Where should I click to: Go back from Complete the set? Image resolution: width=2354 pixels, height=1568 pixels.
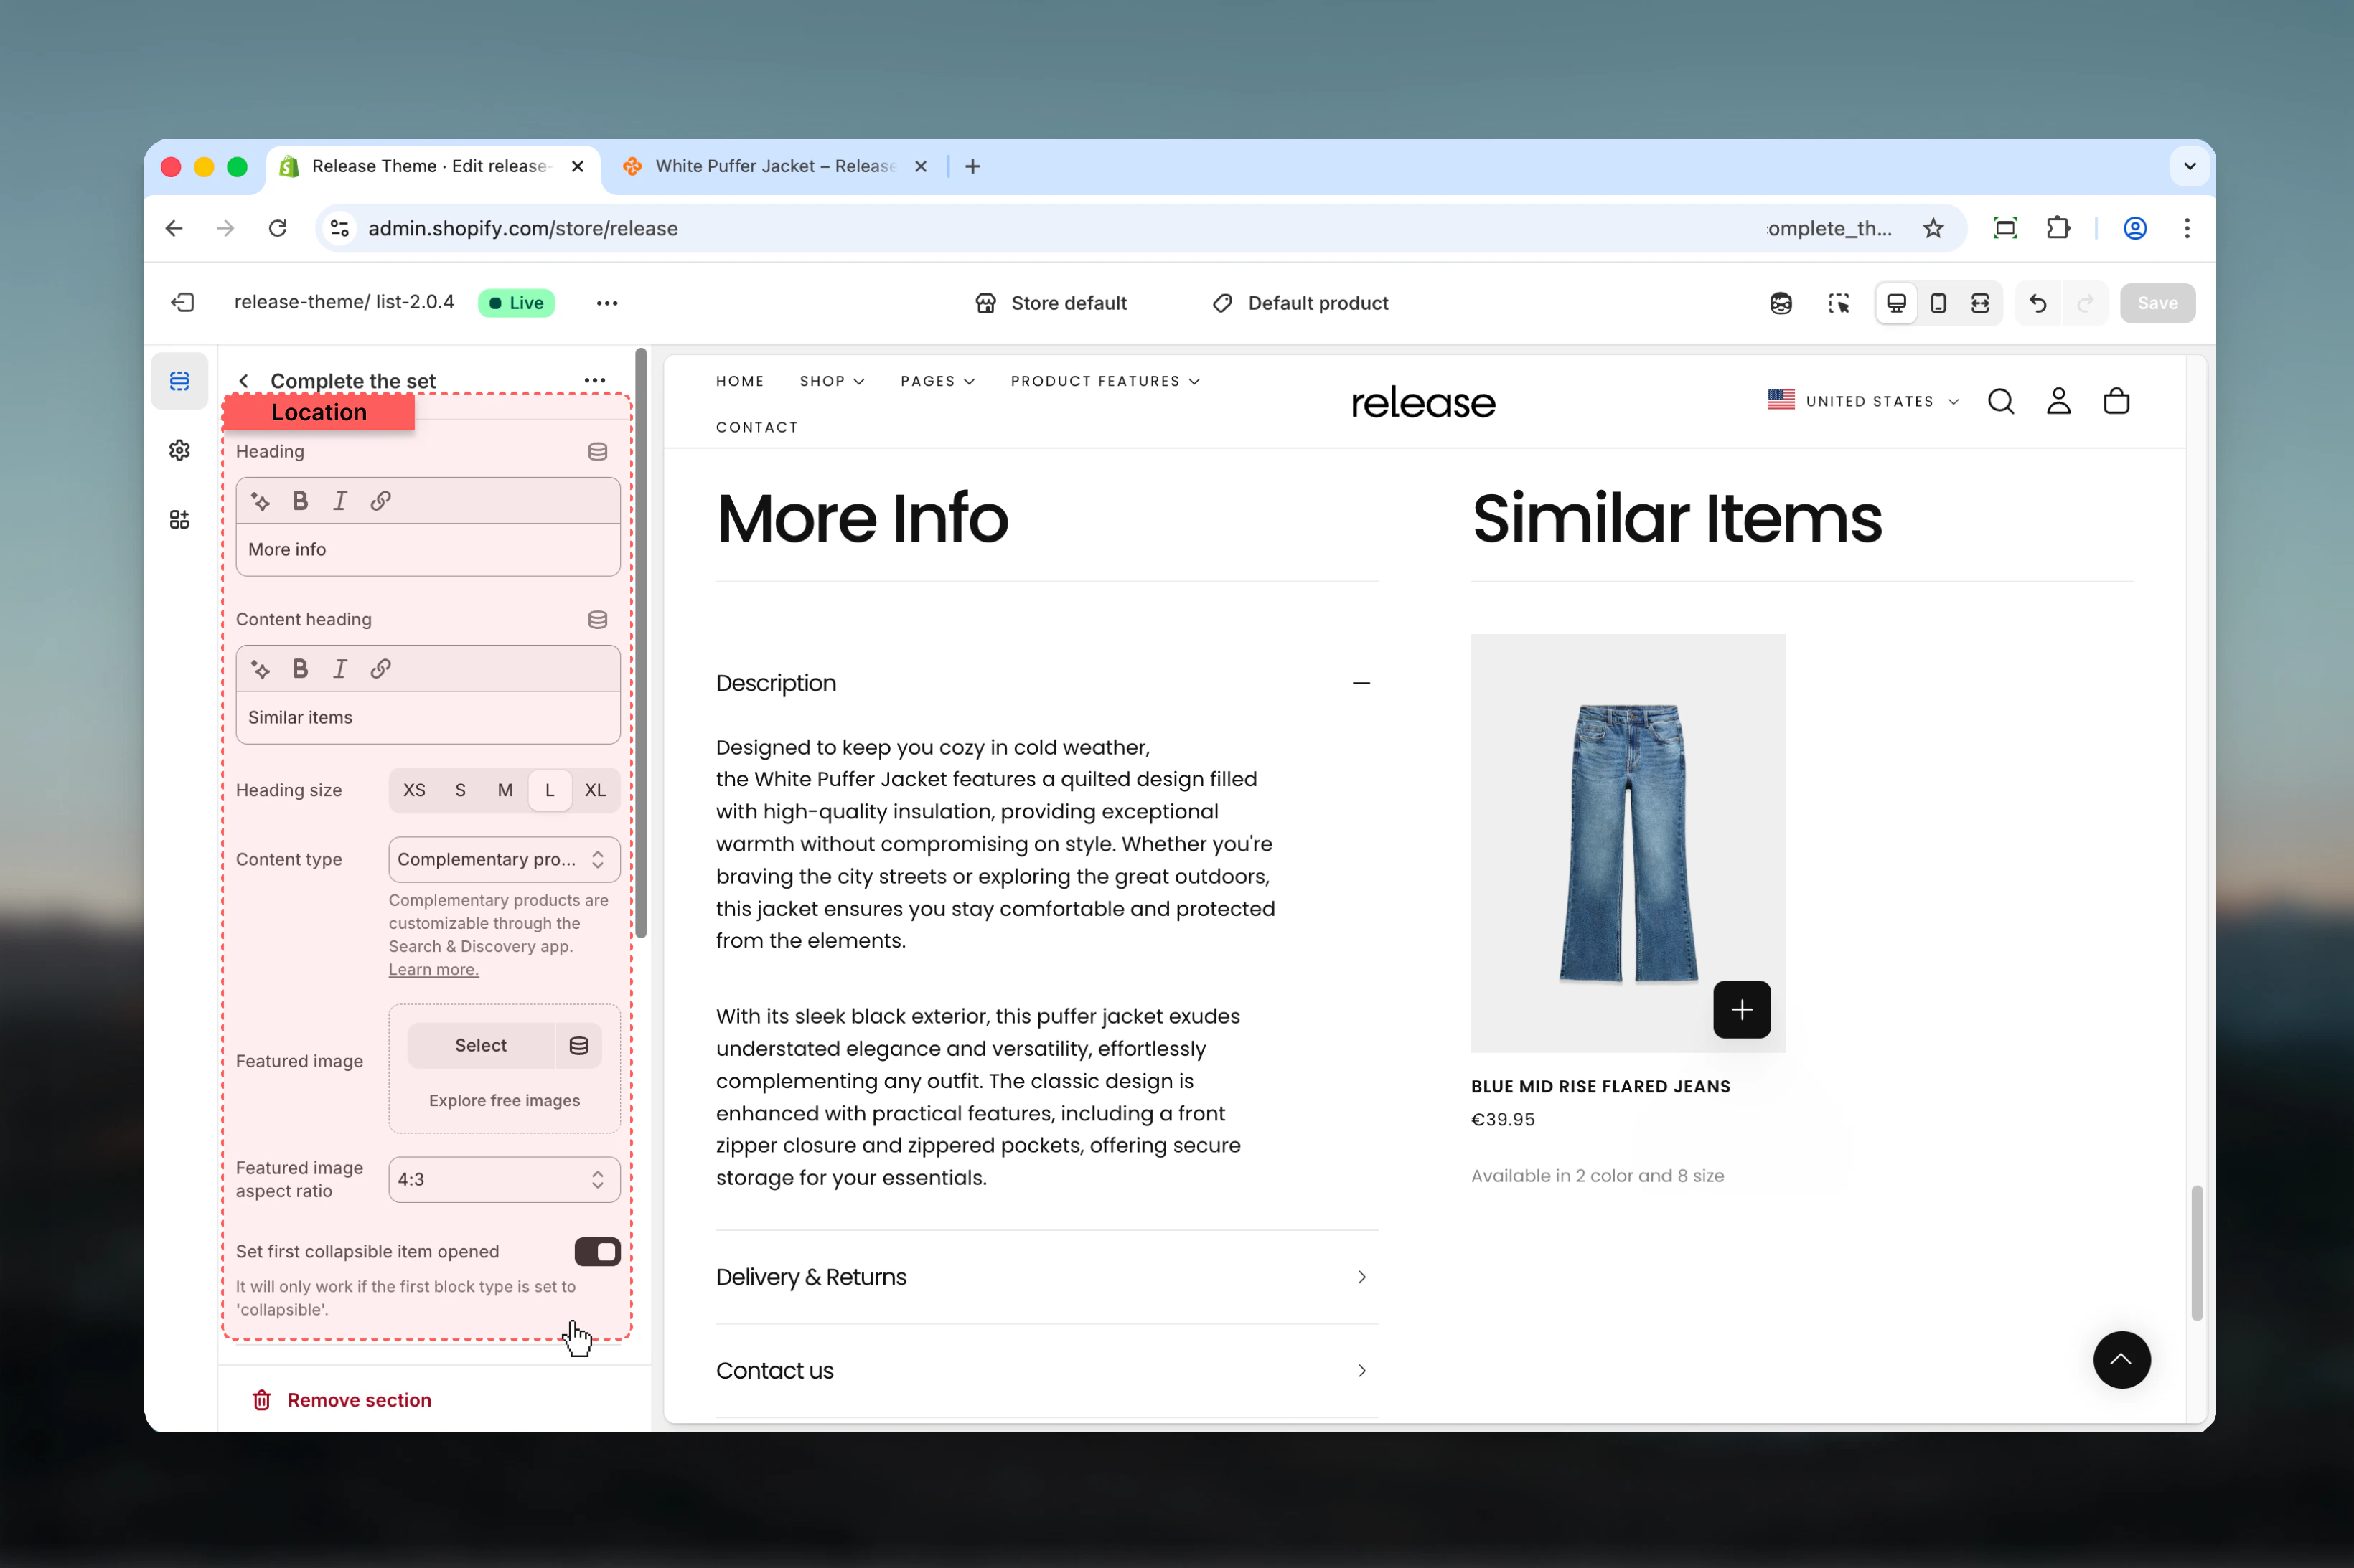click(x=244, y=381)
